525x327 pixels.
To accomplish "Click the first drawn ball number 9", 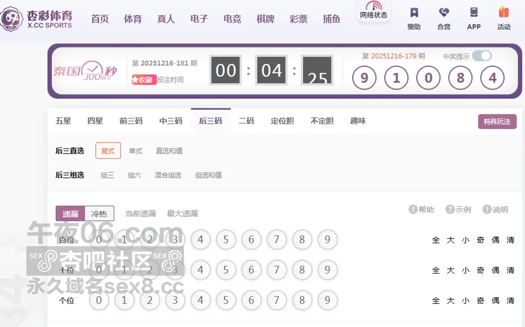I will click(x=364, y=78).
